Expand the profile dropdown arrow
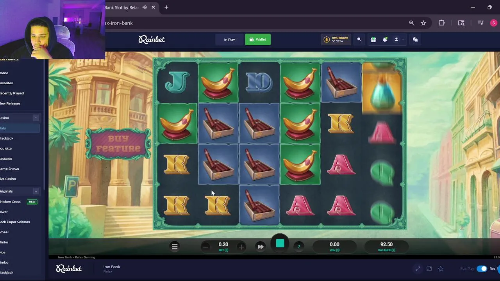 pos(403,39)
